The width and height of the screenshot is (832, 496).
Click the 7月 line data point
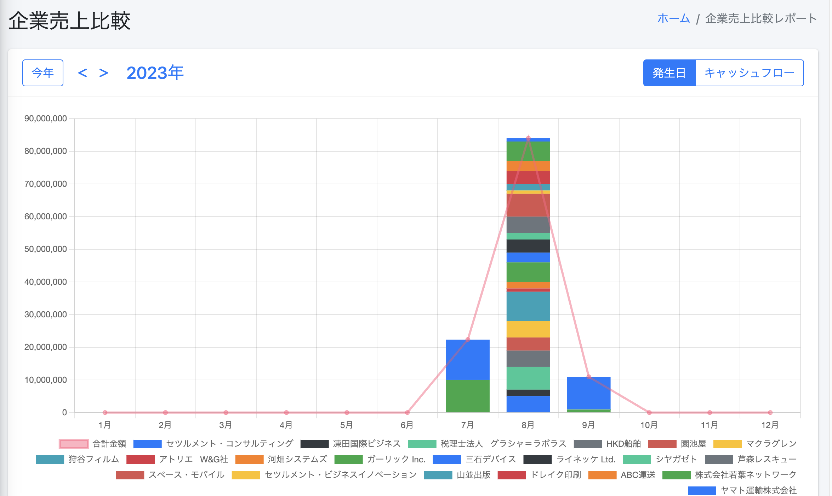click(x=468, y=340)
